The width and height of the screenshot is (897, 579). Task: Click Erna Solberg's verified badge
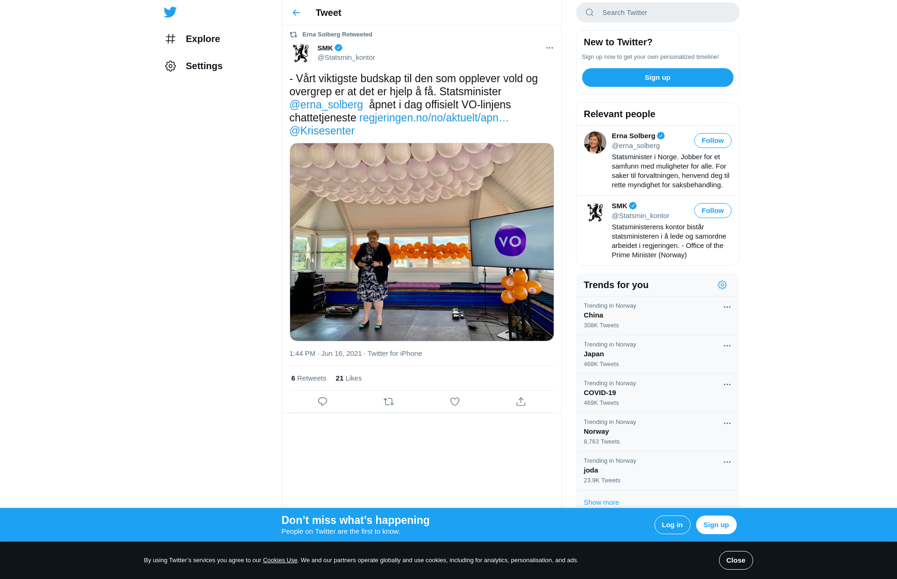661,136
